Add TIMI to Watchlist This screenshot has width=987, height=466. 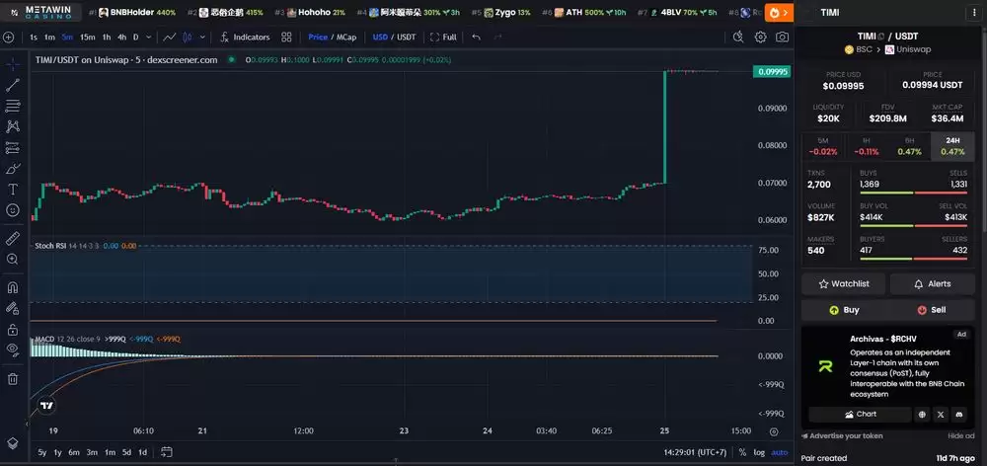click(x=844, y=284)
